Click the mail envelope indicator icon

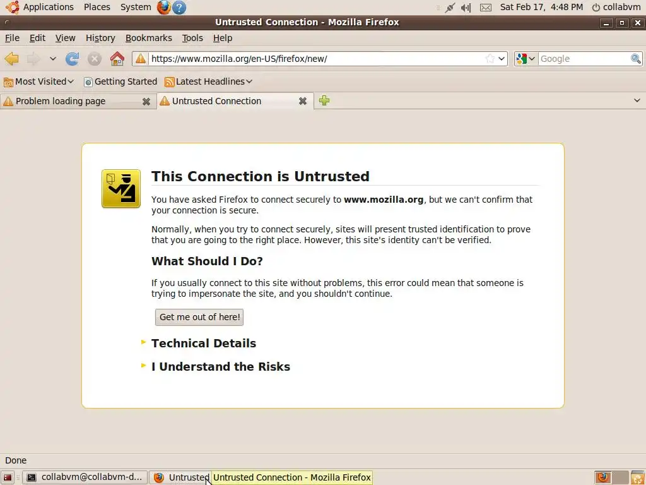[486, 8]
